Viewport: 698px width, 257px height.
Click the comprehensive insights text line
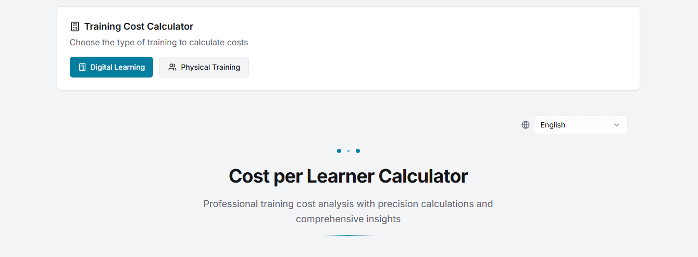tap(348, 219)
